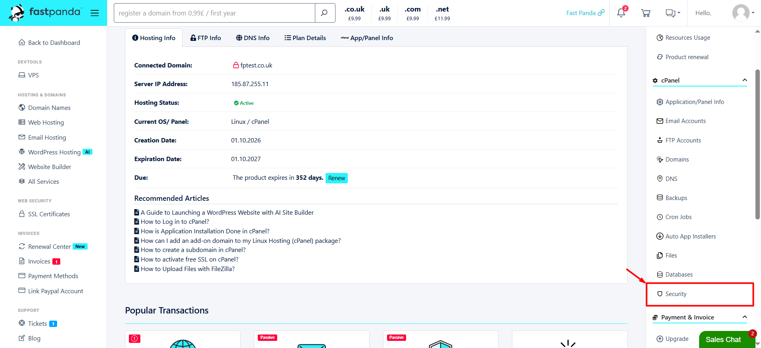Open the Fast Panda link

(x=585, y=13)
